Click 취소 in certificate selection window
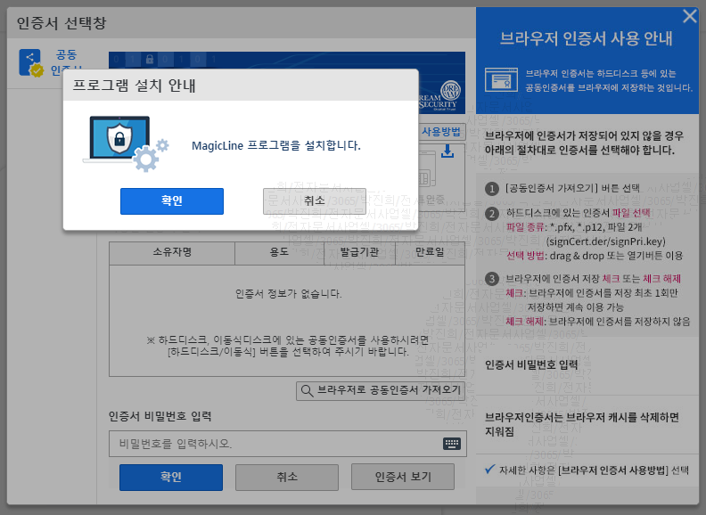Image resolution: width=706 pixels, height=515 pixels. tap(287, 477)
